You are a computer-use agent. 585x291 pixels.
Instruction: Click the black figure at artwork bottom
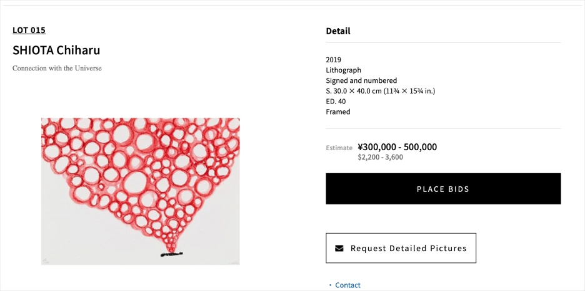171,254
